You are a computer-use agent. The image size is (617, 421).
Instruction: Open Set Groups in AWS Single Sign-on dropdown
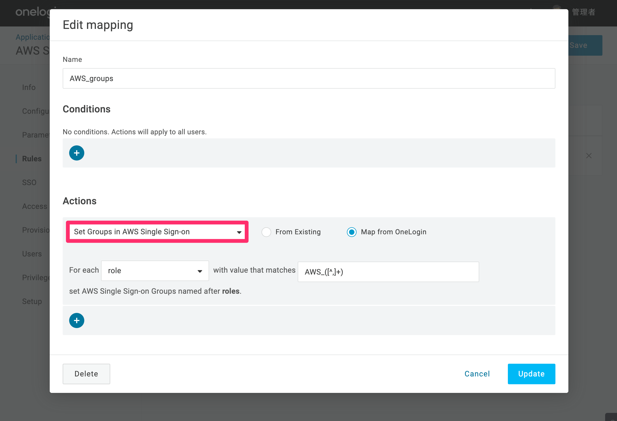157,232
